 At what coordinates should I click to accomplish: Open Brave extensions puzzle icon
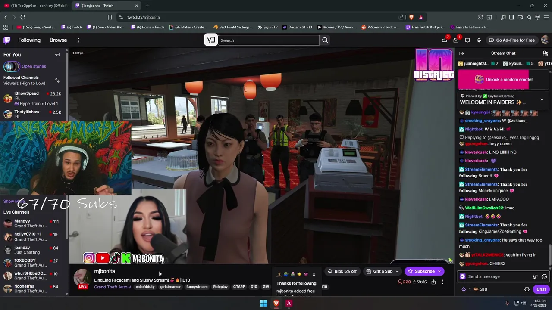[x=481, y=17]
